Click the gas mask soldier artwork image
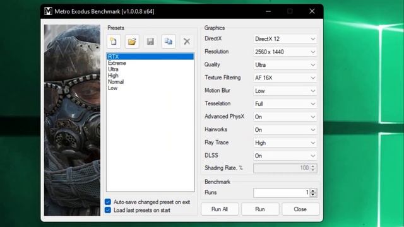This screenshot has width=404, height=227. coord(72,120)
